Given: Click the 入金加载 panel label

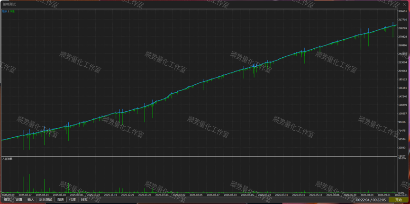Looking at the screenshot, I should point(7,159).
